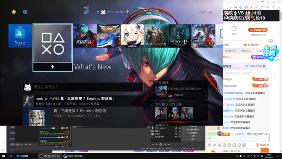This screenshot has height=159, width=282.
Task: Remove scene with the OBS scenes minus
Action: [22, 145]
